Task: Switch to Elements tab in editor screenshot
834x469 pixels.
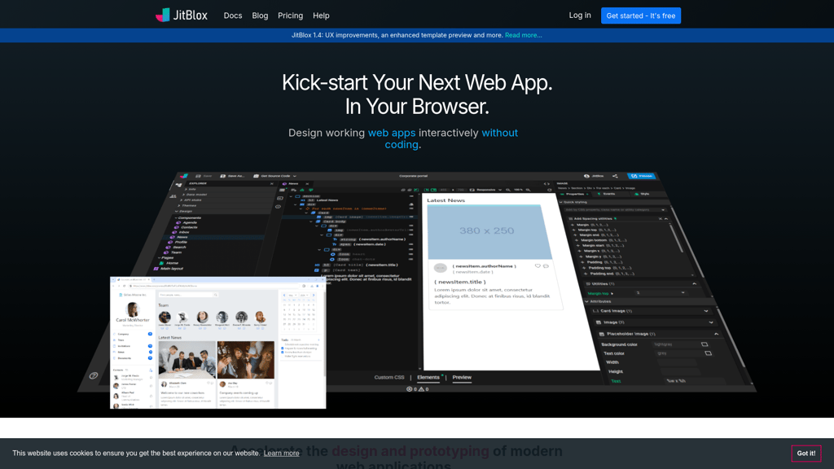Action: click(428, 378)
